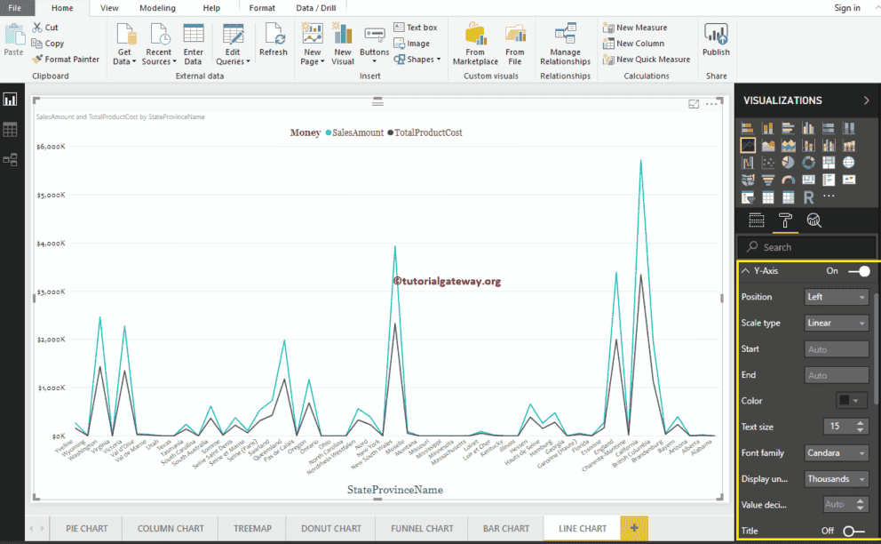Click the Search field in Format pane
Viewport: 881px width, 544px height.
pos(806,247)
